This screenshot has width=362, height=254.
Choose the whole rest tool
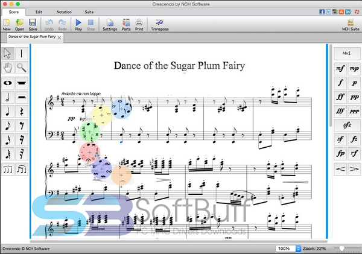pos(22,83)
